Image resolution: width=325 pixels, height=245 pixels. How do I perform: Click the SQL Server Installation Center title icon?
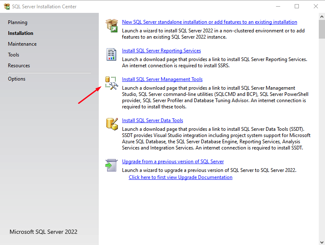pos(7,6)
